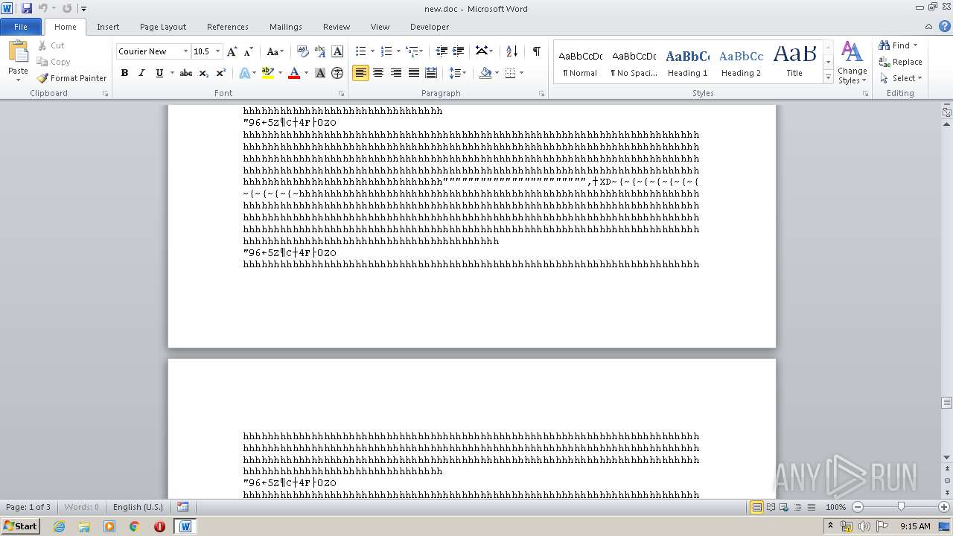Click the zoom slider handle
The width and height of the screenshot is (953, 536).
[901, 507]
